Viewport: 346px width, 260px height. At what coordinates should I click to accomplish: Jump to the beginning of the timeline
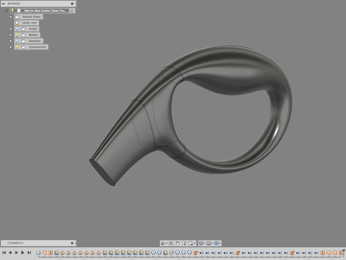tap(4, 252)
